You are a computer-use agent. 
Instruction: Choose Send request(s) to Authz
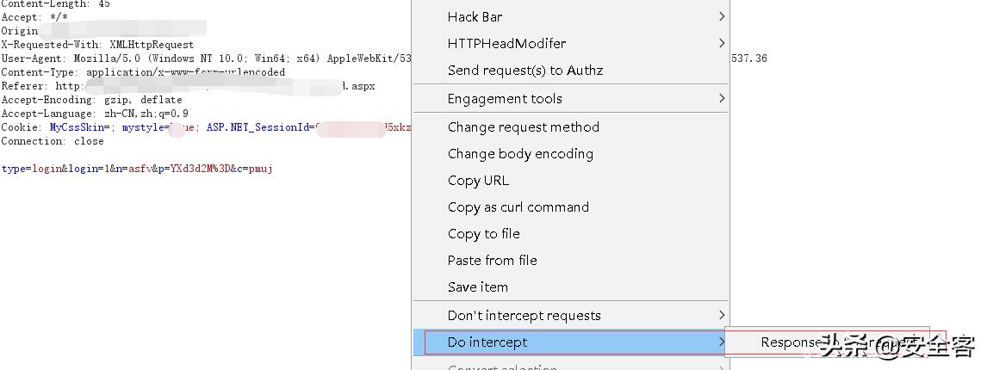525,71
